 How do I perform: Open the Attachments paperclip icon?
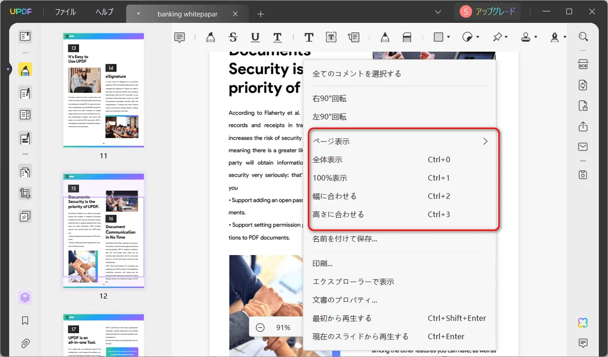pos(25,343)
